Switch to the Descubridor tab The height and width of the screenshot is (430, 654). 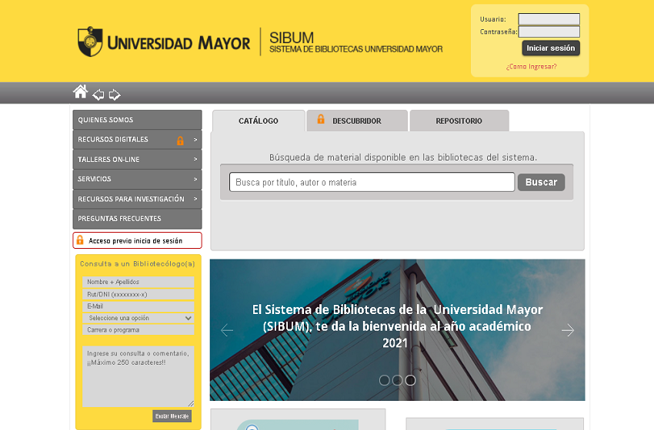pos(357,121)
